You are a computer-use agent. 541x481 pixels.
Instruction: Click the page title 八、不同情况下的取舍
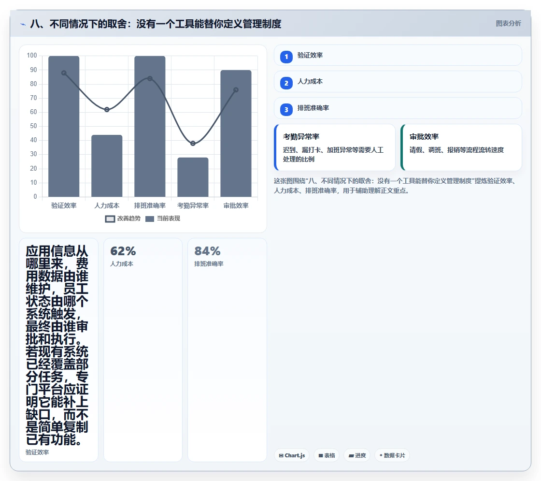[x=156, y=24]
